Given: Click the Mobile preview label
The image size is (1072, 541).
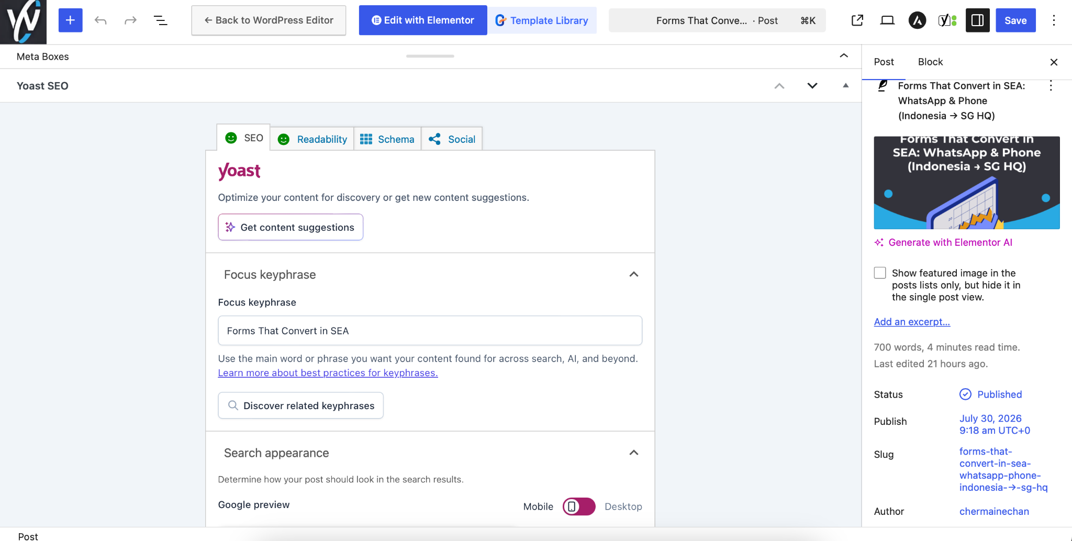Looking at the screenshot, I should [x=538, y=506].
